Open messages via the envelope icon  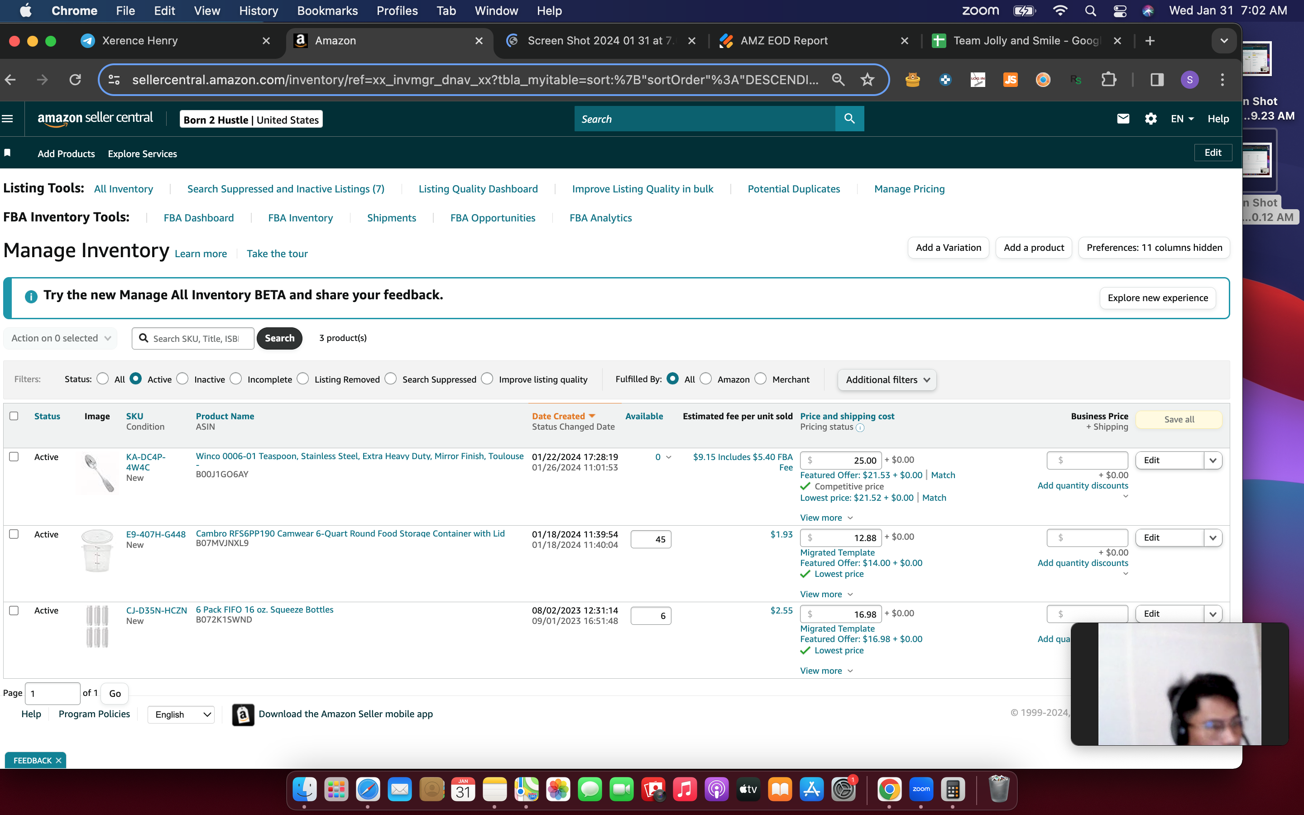click(x=1123, y=119)
